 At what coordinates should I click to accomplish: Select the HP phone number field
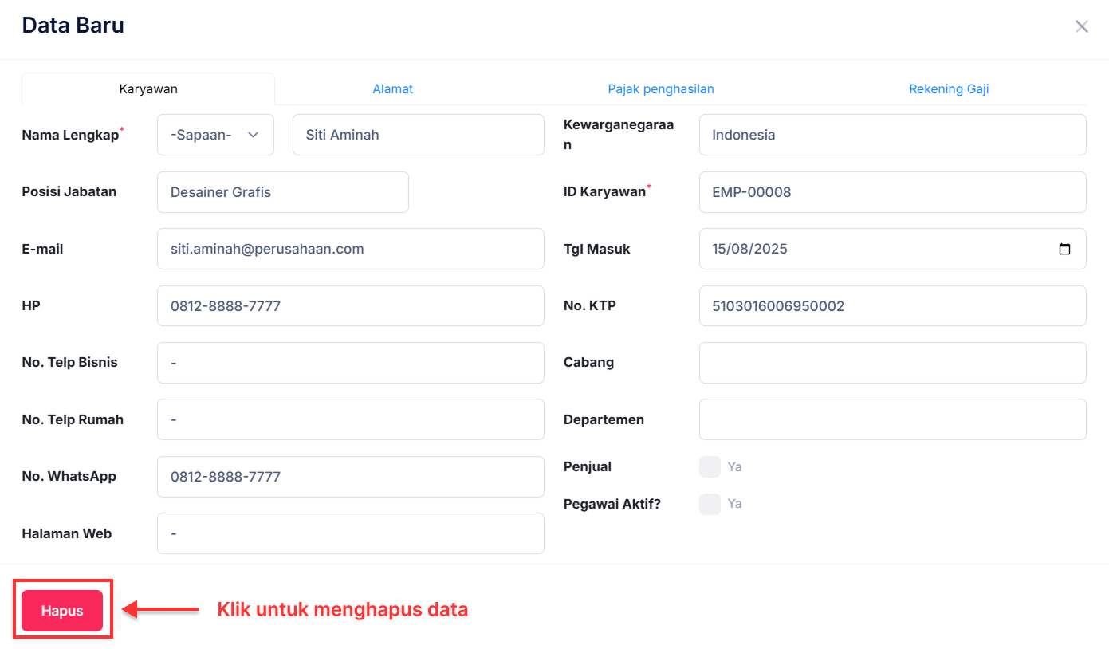350,306
